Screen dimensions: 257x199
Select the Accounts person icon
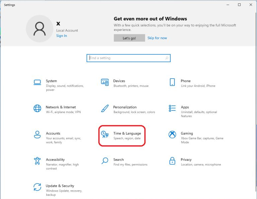click(x=37, y=135)
